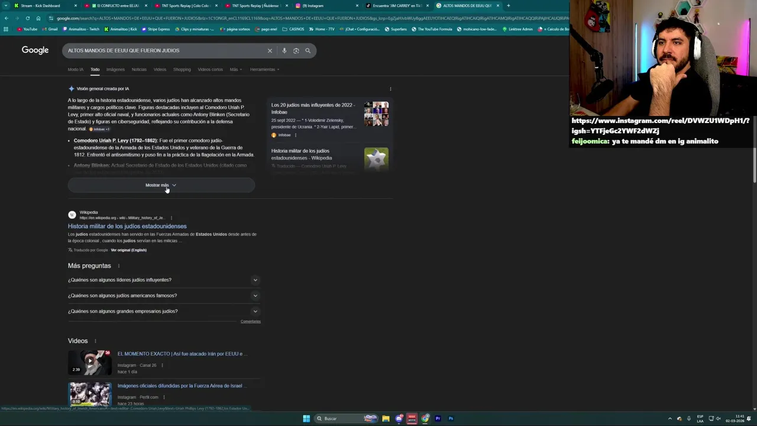Open Discord from the taskbar
The height and width of the screenshot is (426, 757).
(399, 419)
